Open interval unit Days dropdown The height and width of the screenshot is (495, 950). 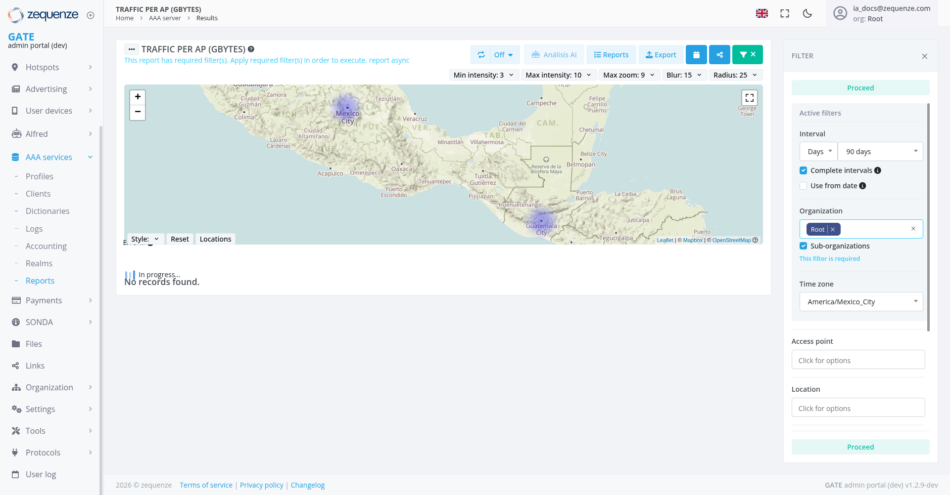pyautogui.click(x=818, y=152)
